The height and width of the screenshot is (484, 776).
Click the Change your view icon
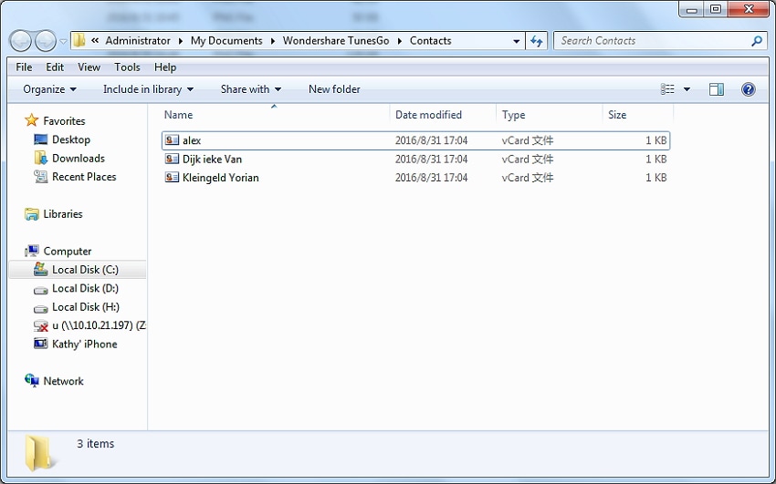click(667, 89)
